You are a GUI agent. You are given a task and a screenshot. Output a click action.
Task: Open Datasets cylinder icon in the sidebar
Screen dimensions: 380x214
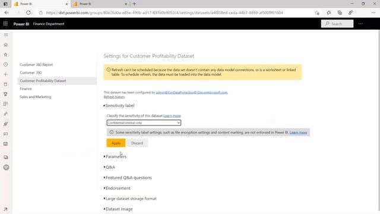tap(6, 84)
